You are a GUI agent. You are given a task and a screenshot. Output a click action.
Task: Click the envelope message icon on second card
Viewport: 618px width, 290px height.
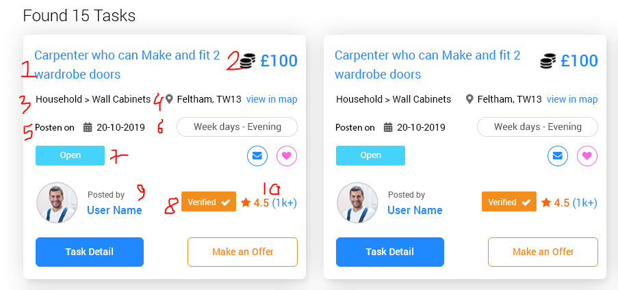(557, 156)
